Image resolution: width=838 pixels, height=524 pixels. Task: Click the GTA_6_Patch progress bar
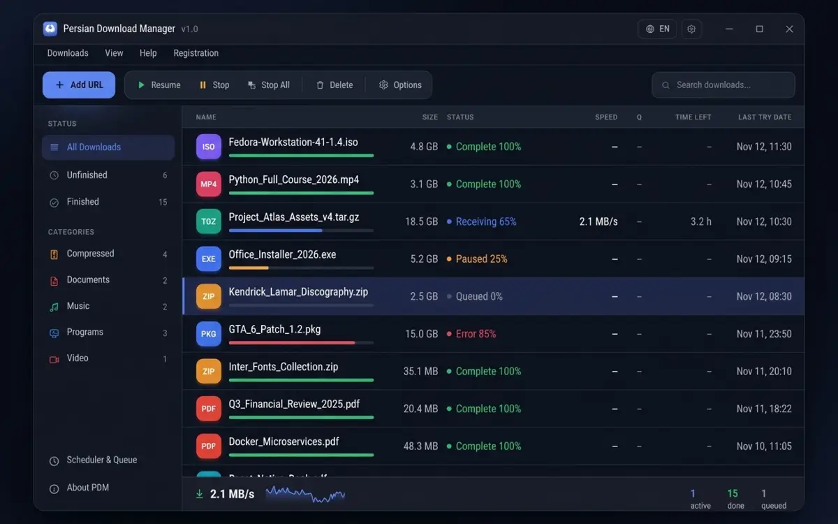click(x=301, y=342)
